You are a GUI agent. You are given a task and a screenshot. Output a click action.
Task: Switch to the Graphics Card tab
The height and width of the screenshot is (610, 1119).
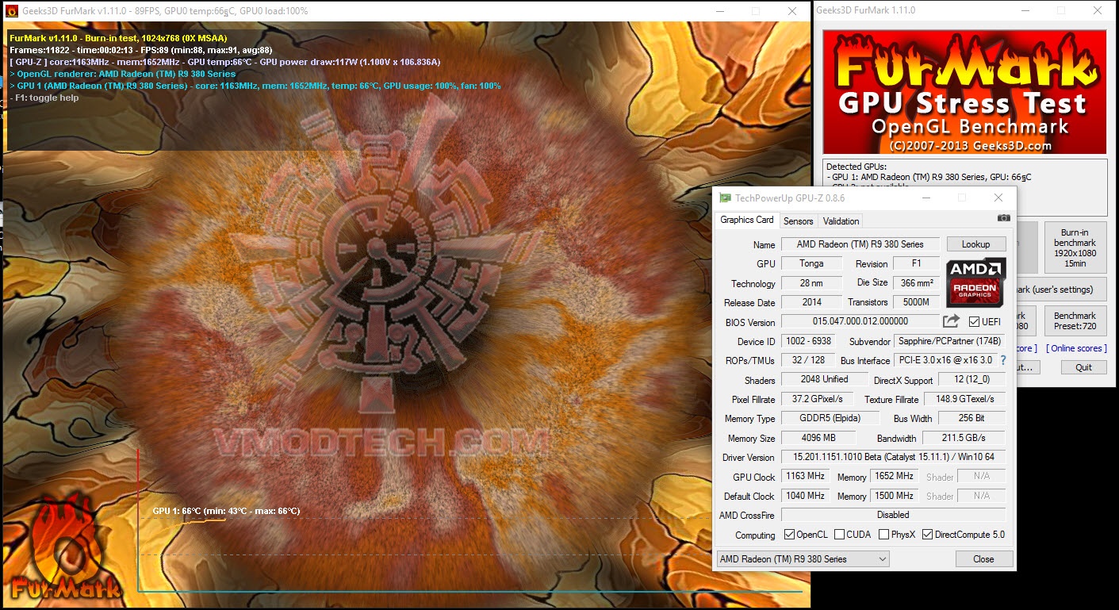(746, 221)
